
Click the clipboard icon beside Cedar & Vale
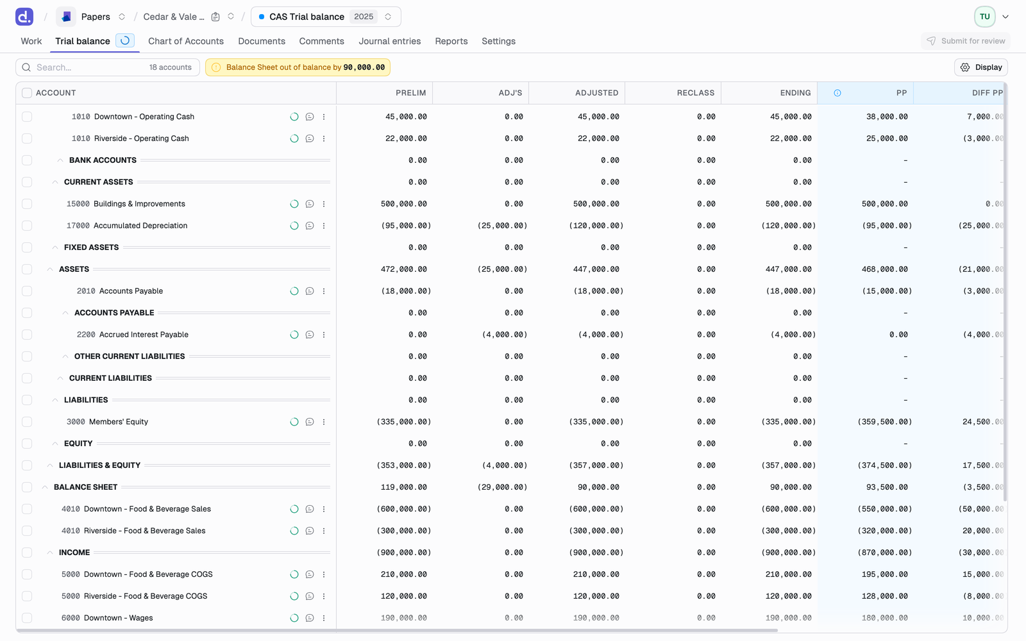click(x=215, y=17)
